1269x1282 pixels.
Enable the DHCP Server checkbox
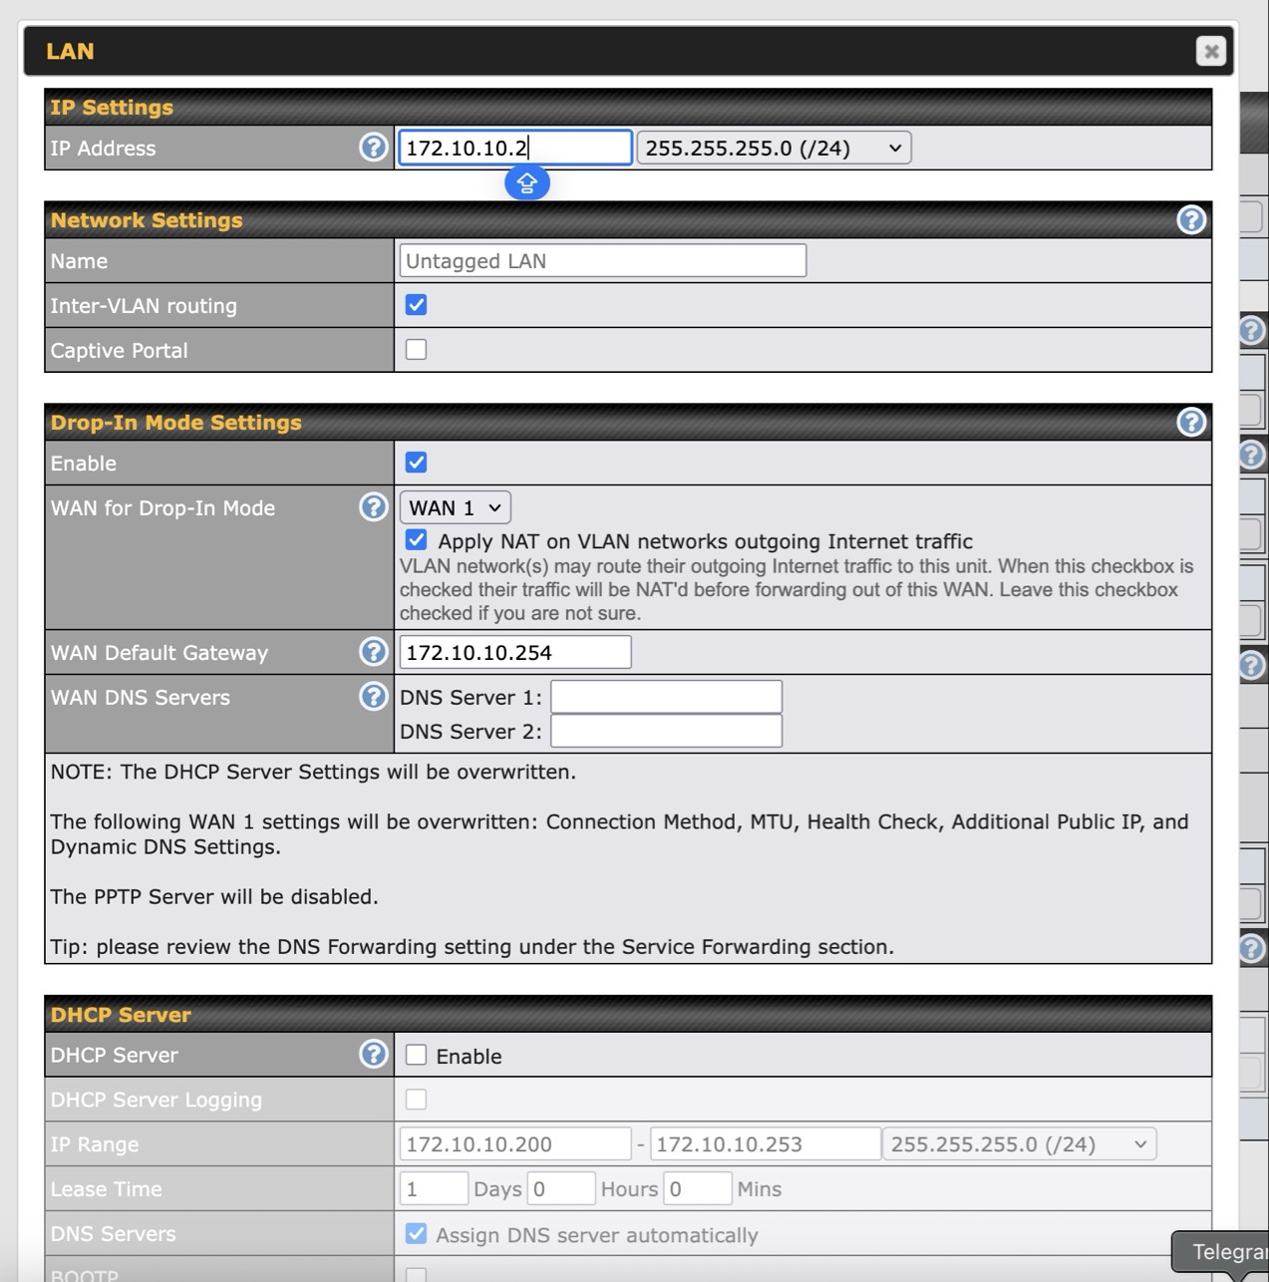pyautogui.click(x=416, y=1055)
